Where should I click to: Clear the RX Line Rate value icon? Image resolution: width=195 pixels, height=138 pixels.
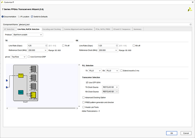[x=117, y=46]
